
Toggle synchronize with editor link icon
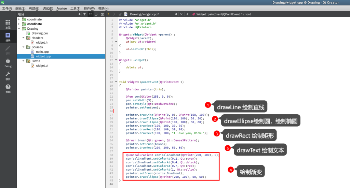click(91, 14)
